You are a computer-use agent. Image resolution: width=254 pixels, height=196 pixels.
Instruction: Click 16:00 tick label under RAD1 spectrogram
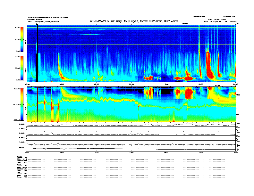coord(166,84)
